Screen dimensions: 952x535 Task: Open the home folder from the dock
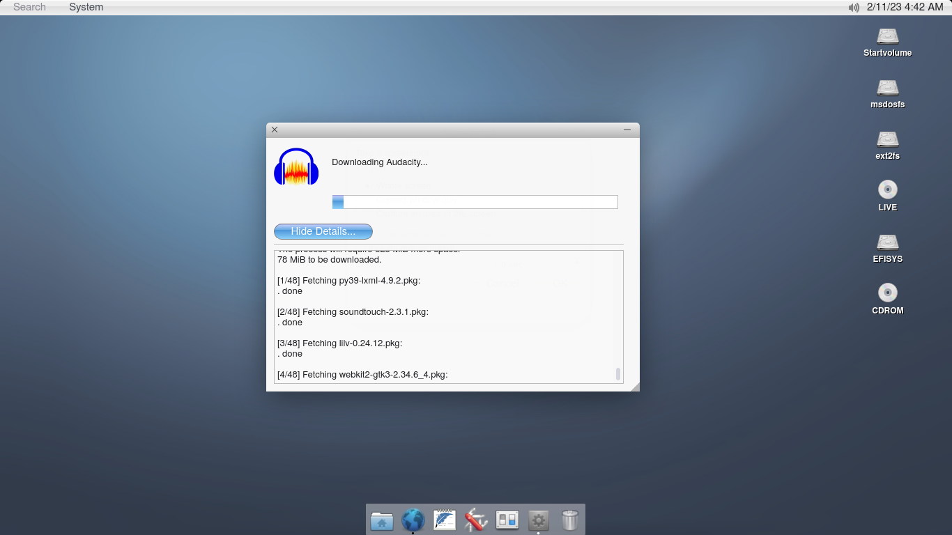click(382, 520)
